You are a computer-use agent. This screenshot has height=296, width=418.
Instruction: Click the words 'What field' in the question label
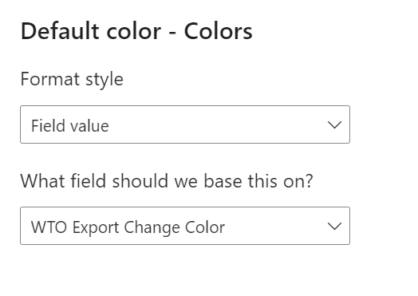pyautogui.click(x=64, y=181)
